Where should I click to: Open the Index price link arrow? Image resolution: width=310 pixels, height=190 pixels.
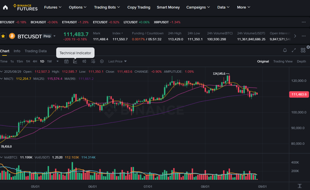point(122,33)
